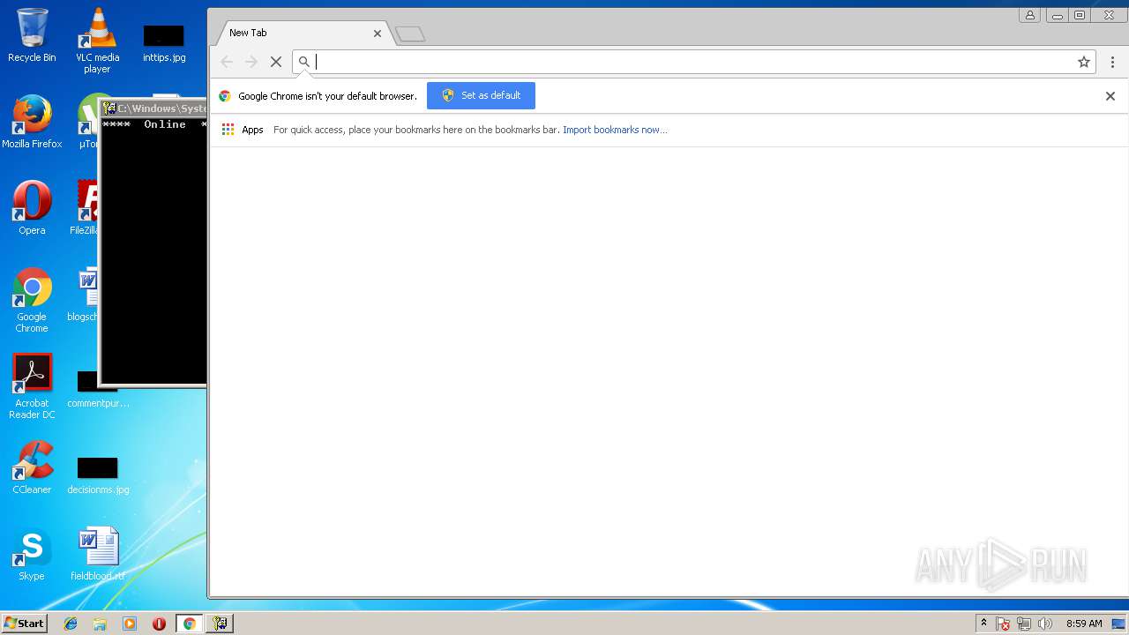The image size is (1129, 635).
Task: Click the Action Center flag tray icon
Action: tap(1003, 624)
